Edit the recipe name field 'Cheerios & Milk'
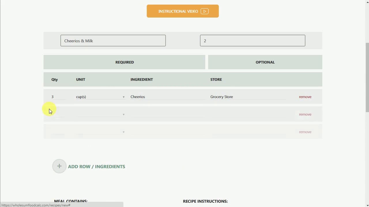The image size is (369, 207). (113, 41)
